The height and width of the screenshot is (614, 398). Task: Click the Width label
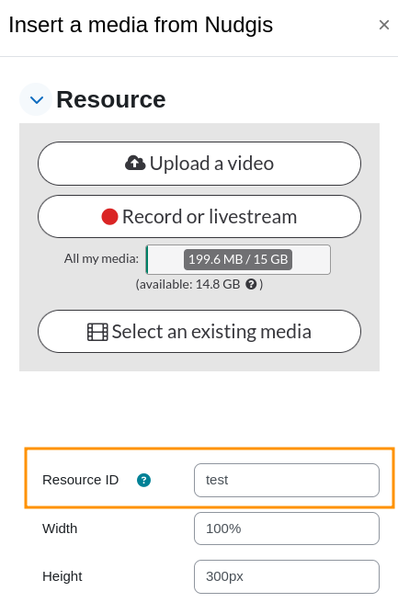point(60,529)
